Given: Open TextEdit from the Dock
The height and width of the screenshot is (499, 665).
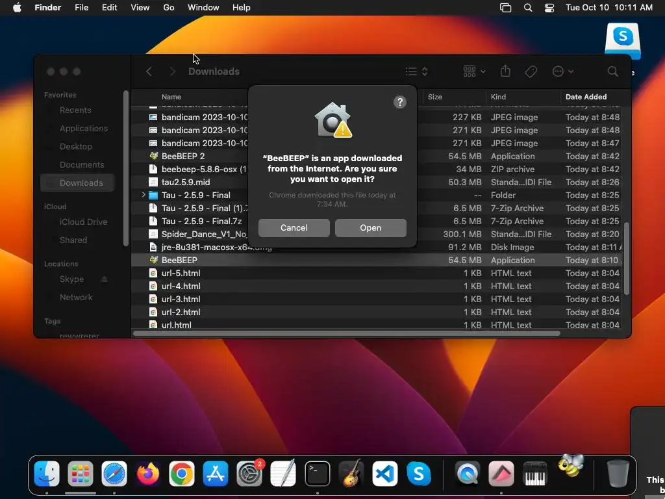Looking at the screenshot, I should click(283, 474).
